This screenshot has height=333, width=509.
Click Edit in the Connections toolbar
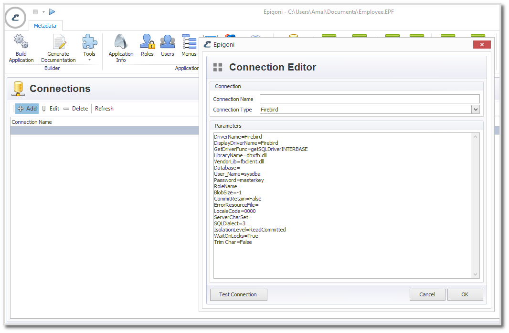(x=51, y=109)
